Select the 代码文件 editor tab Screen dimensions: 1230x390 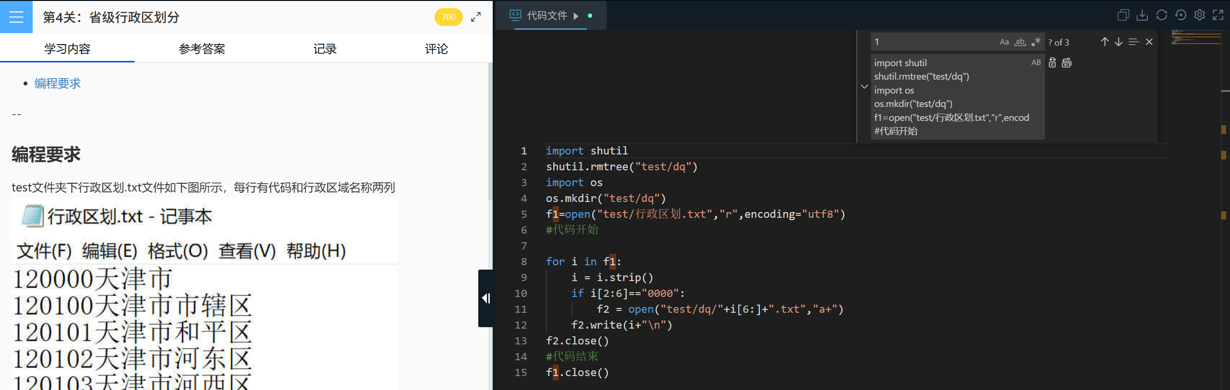click(551, 15)
